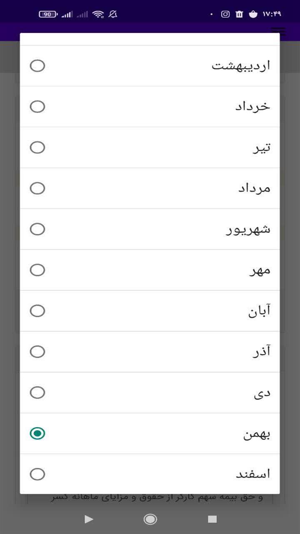Select the اردیبهشت radio button

(37, 66)
